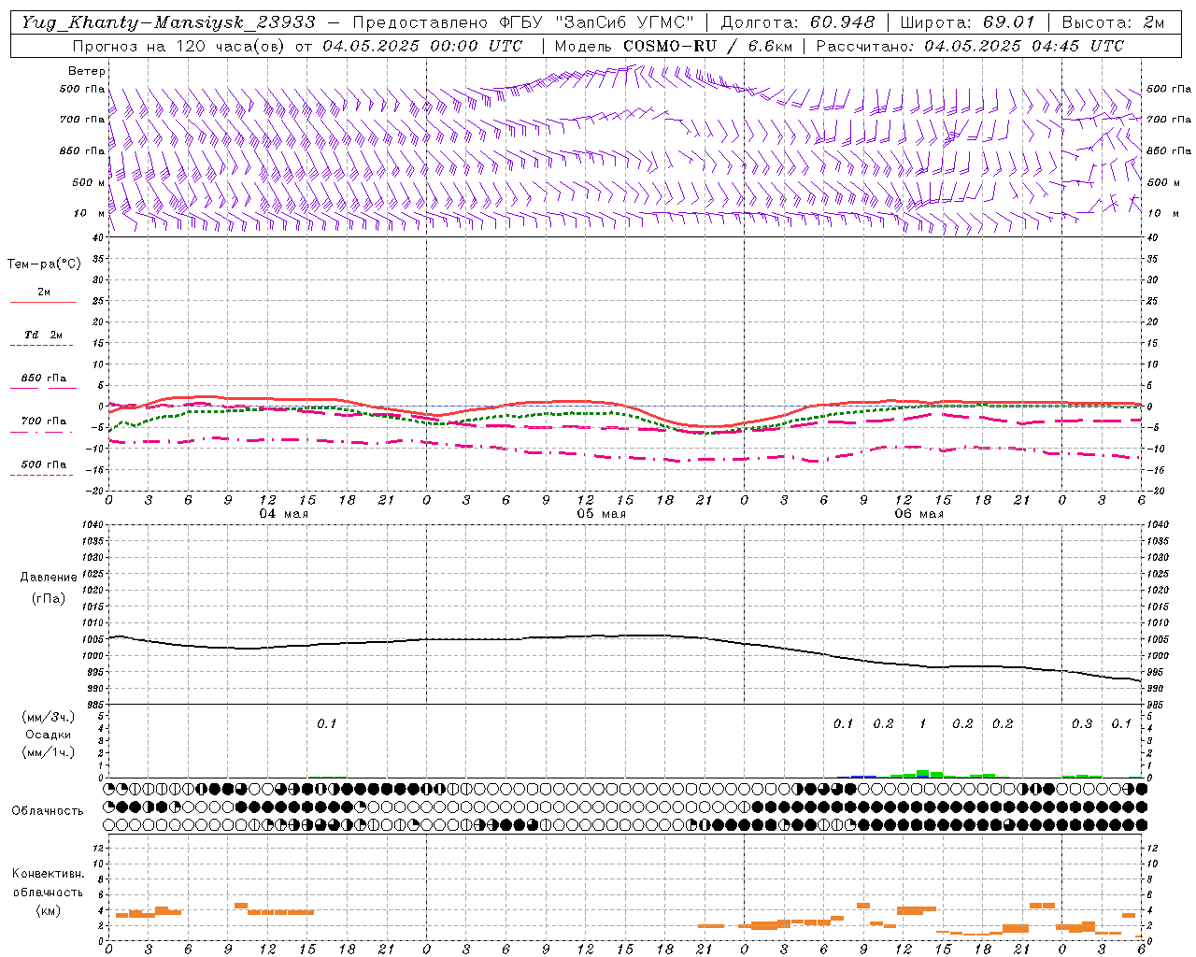
Task: Select the "500 гПа" temperature legend entry
Action: tap(43, 464)
